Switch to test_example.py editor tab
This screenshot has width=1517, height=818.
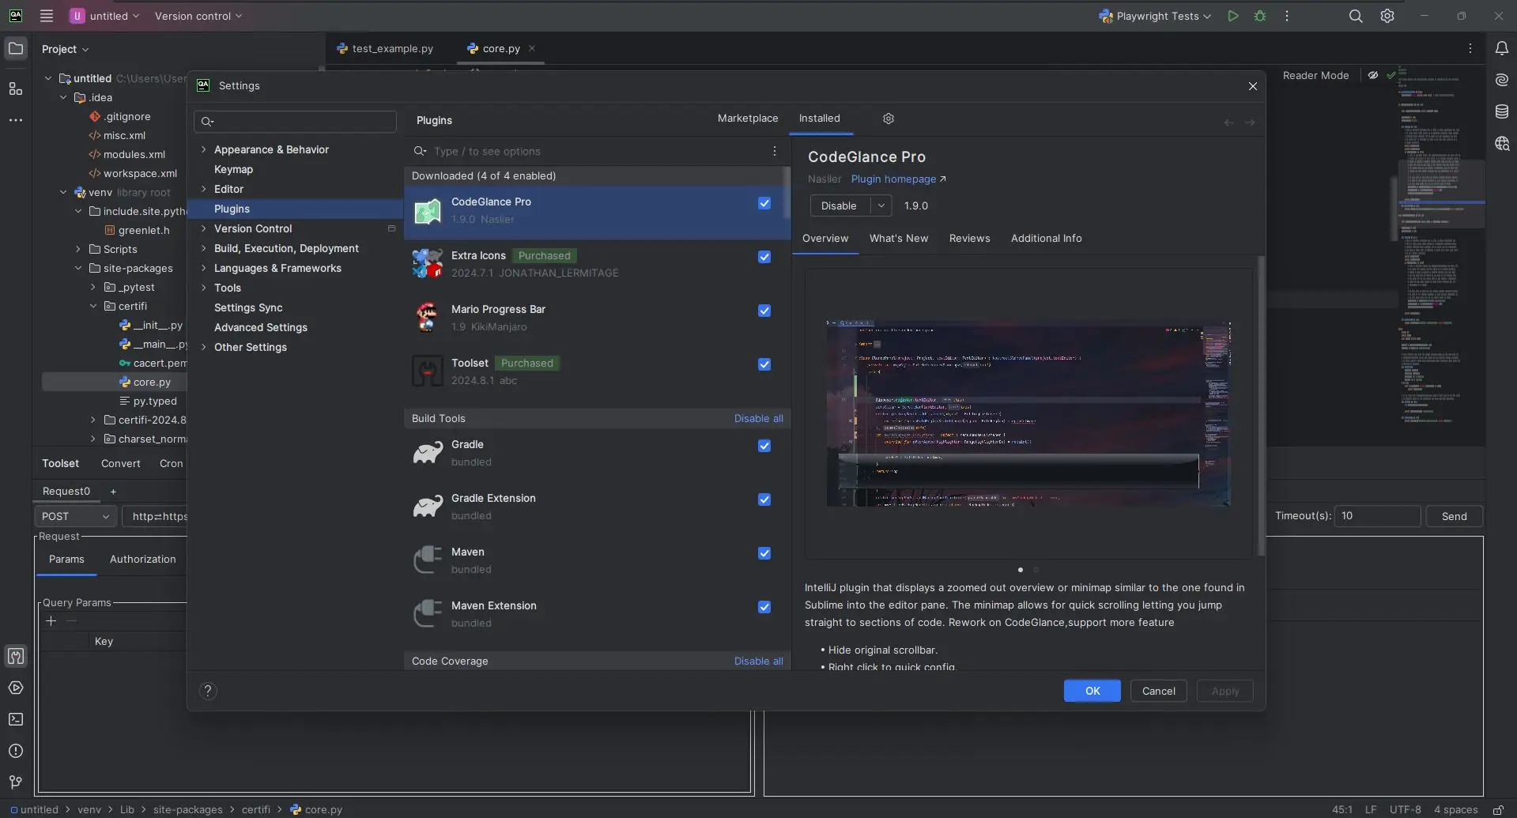point(385,48)
